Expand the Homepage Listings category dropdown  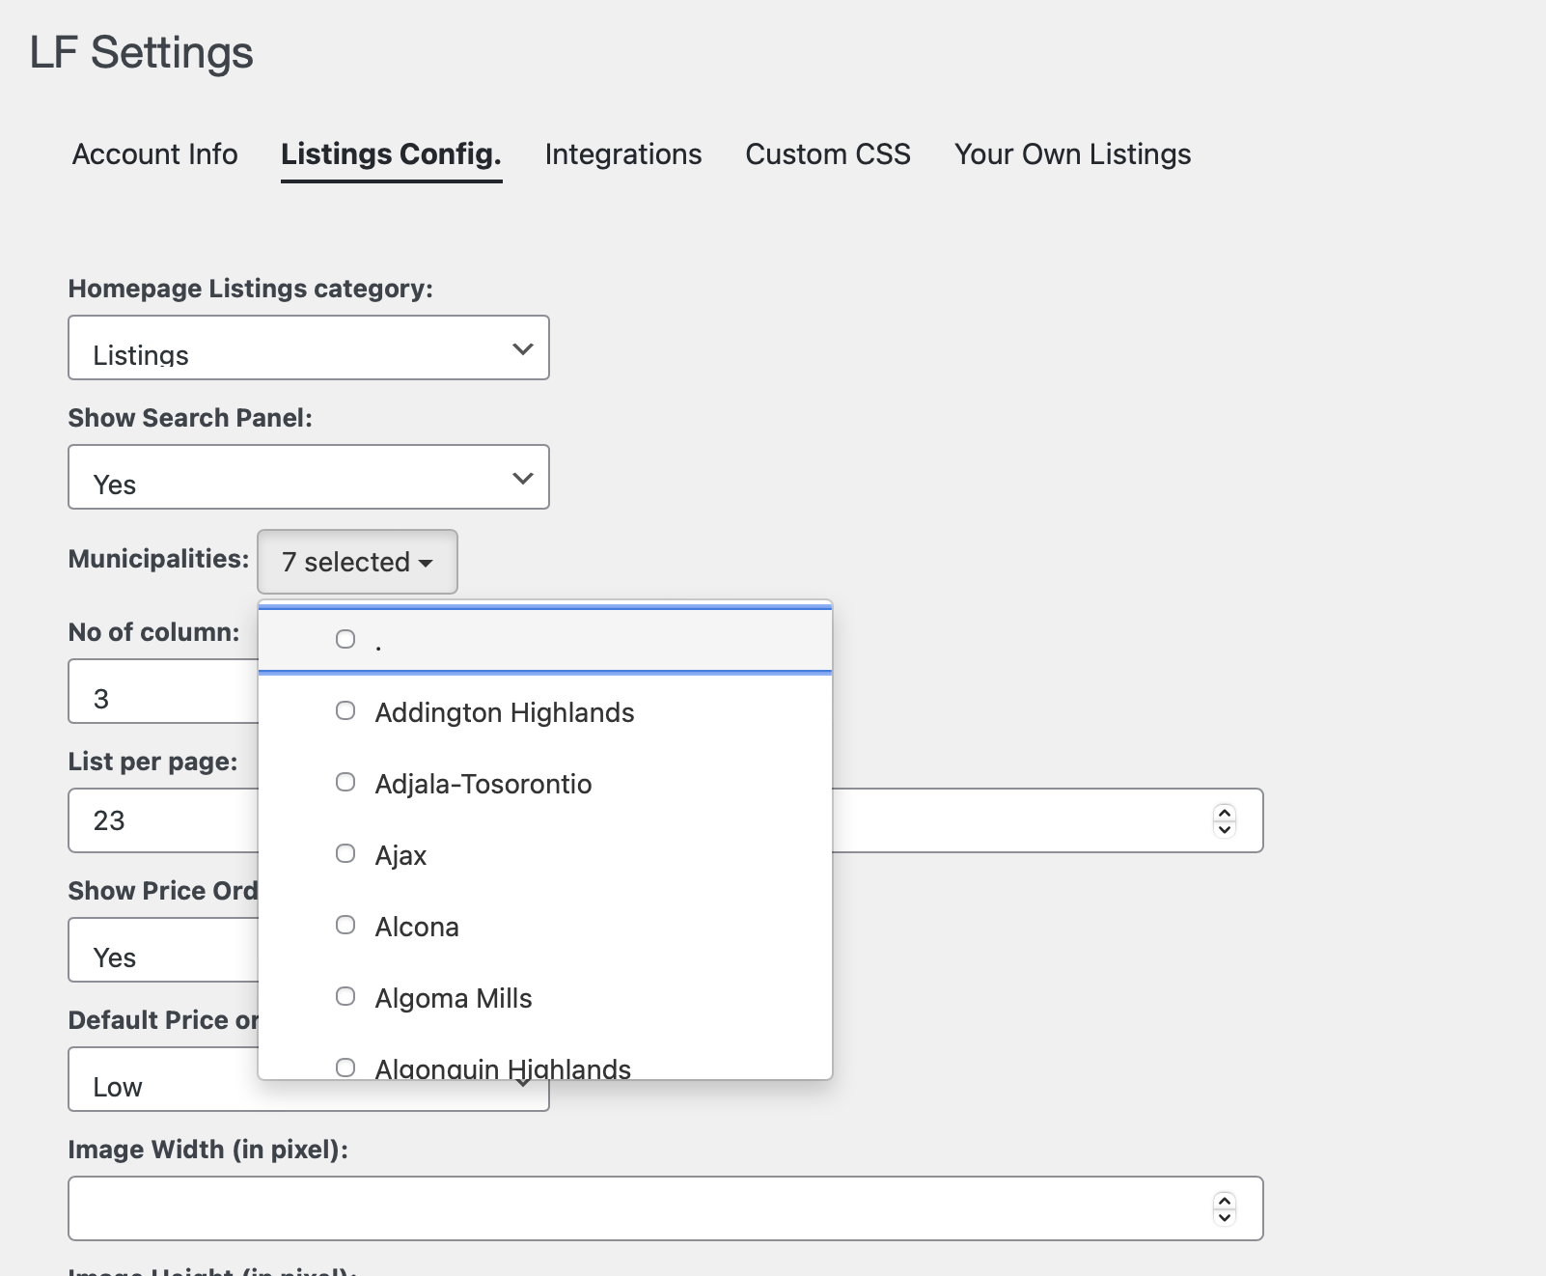(309, 348)
